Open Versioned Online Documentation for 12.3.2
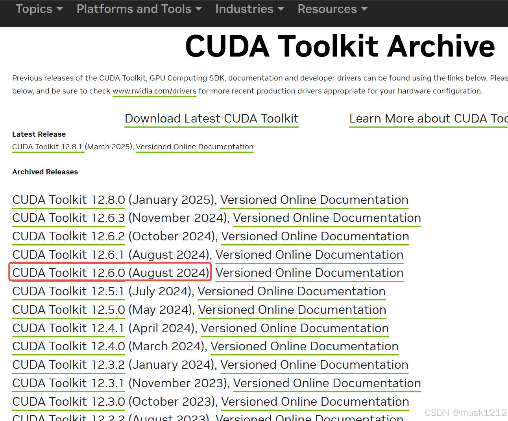The height and width of the screenshot is (421, 508). [314, 365]
